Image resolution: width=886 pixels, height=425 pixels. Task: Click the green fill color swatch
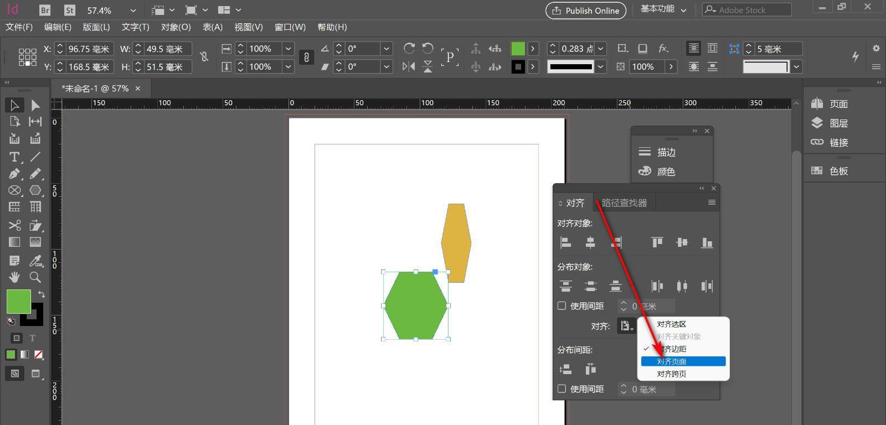(18, 302)
